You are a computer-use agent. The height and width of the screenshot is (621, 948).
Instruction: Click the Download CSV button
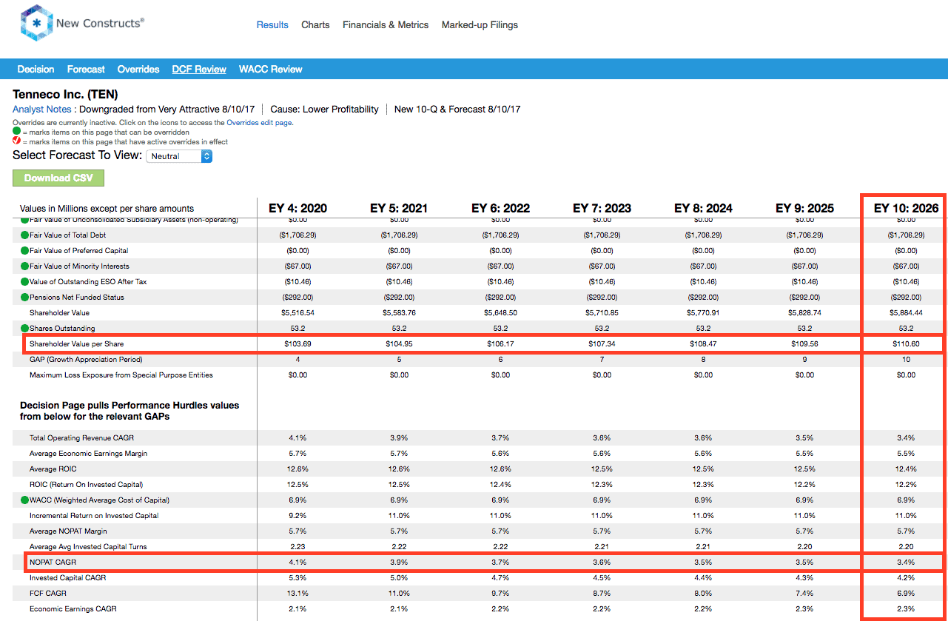click(x=58, y=178)
